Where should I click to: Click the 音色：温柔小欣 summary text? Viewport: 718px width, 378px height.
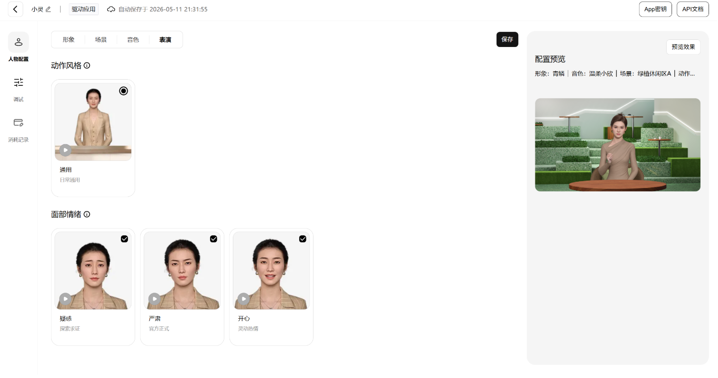[x=592, y=74]
